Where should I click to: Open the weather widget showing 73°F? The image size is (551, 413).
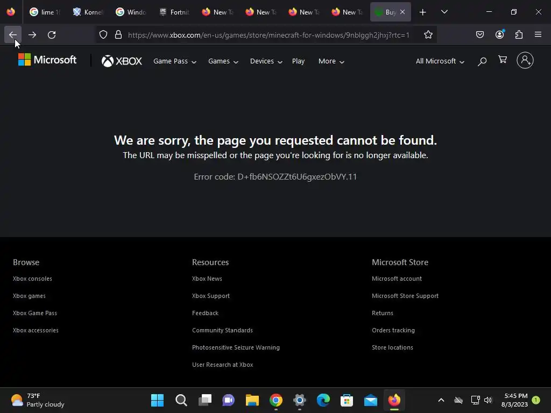point(38,400)
